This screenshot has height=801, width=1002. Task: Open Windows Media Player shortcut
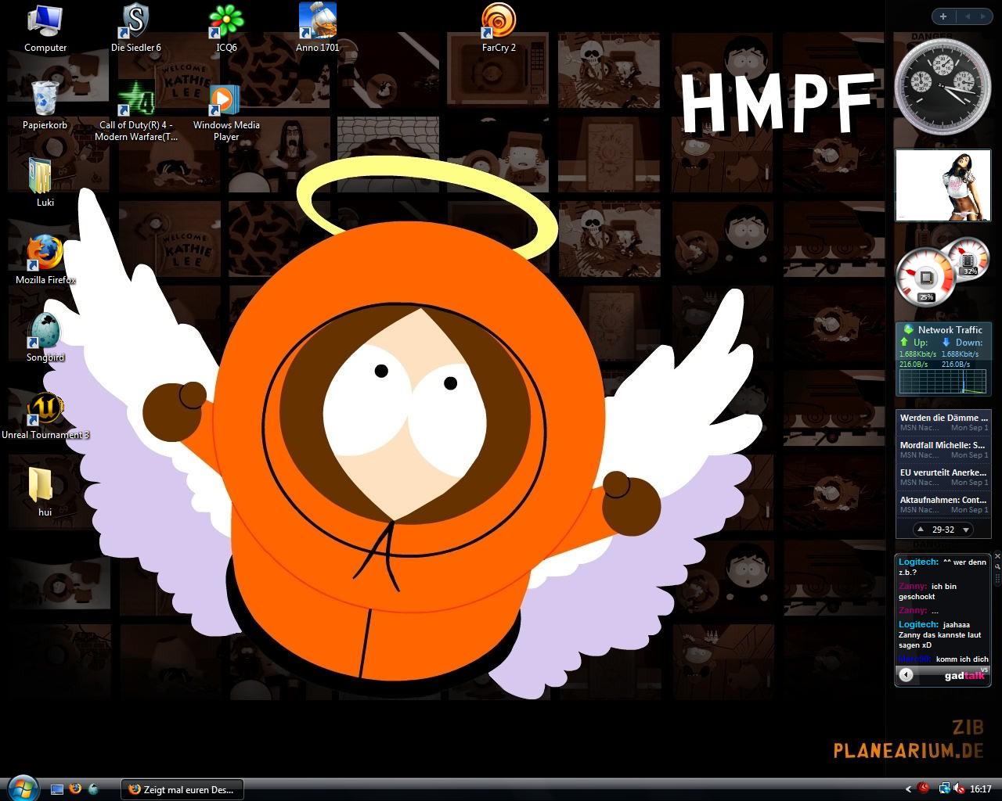point(226,99)
